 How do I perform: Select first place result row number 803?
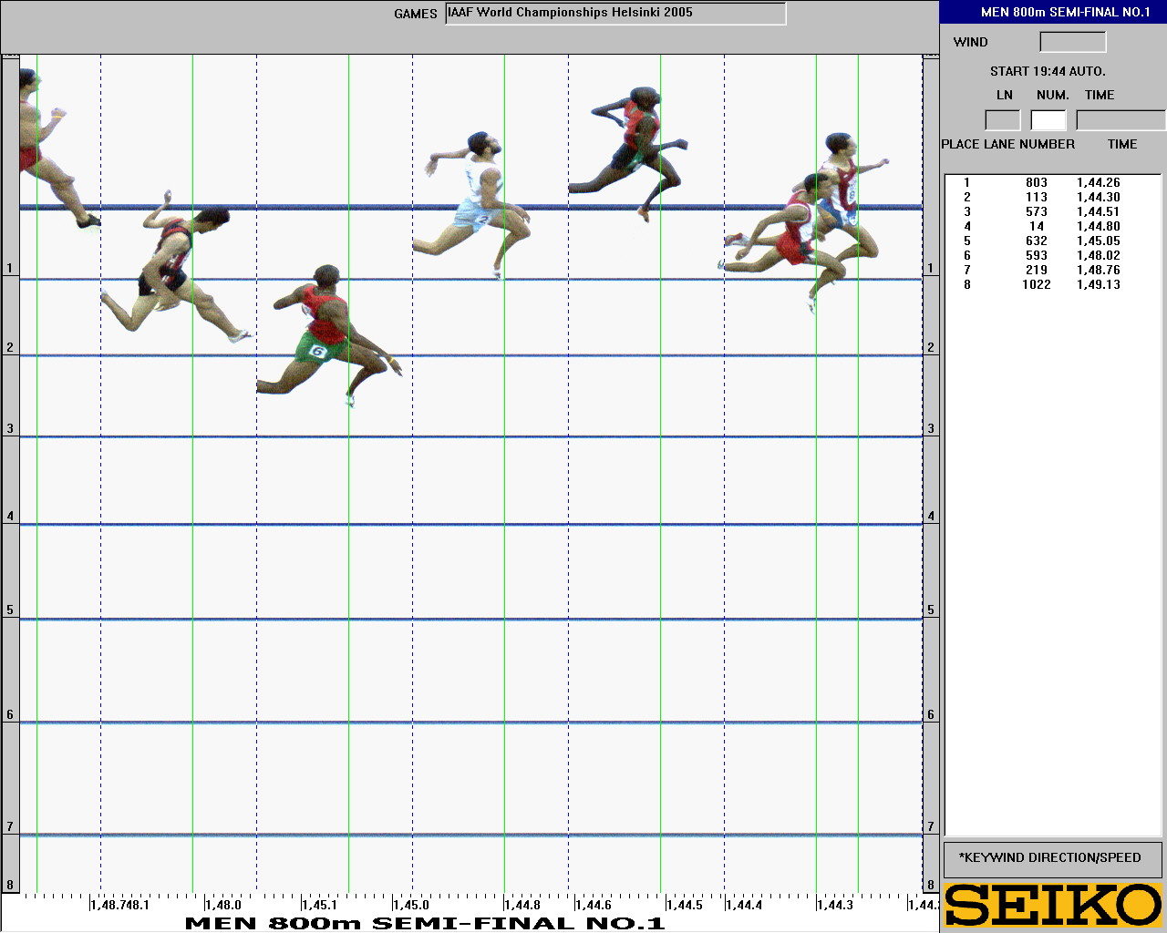click(1036, 182)
